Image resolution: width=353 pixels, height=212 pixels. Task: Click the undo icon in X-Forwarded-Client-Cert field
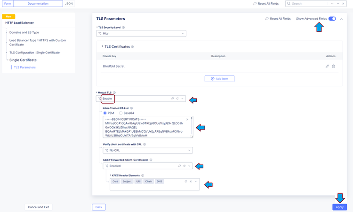(x=179, y=166)
